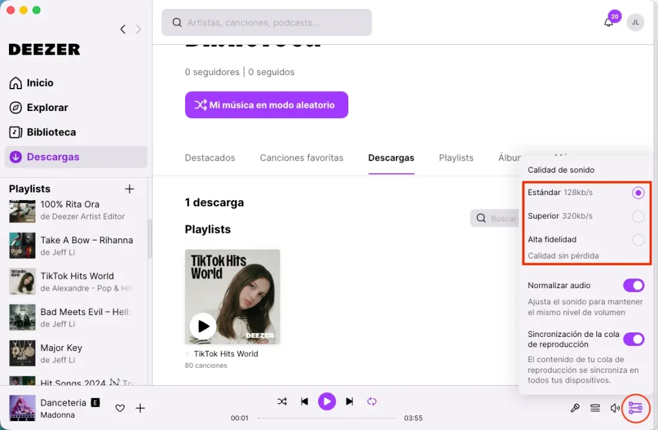
Task: Toggle shuffle in the player
Action: (x=282, y=402)
